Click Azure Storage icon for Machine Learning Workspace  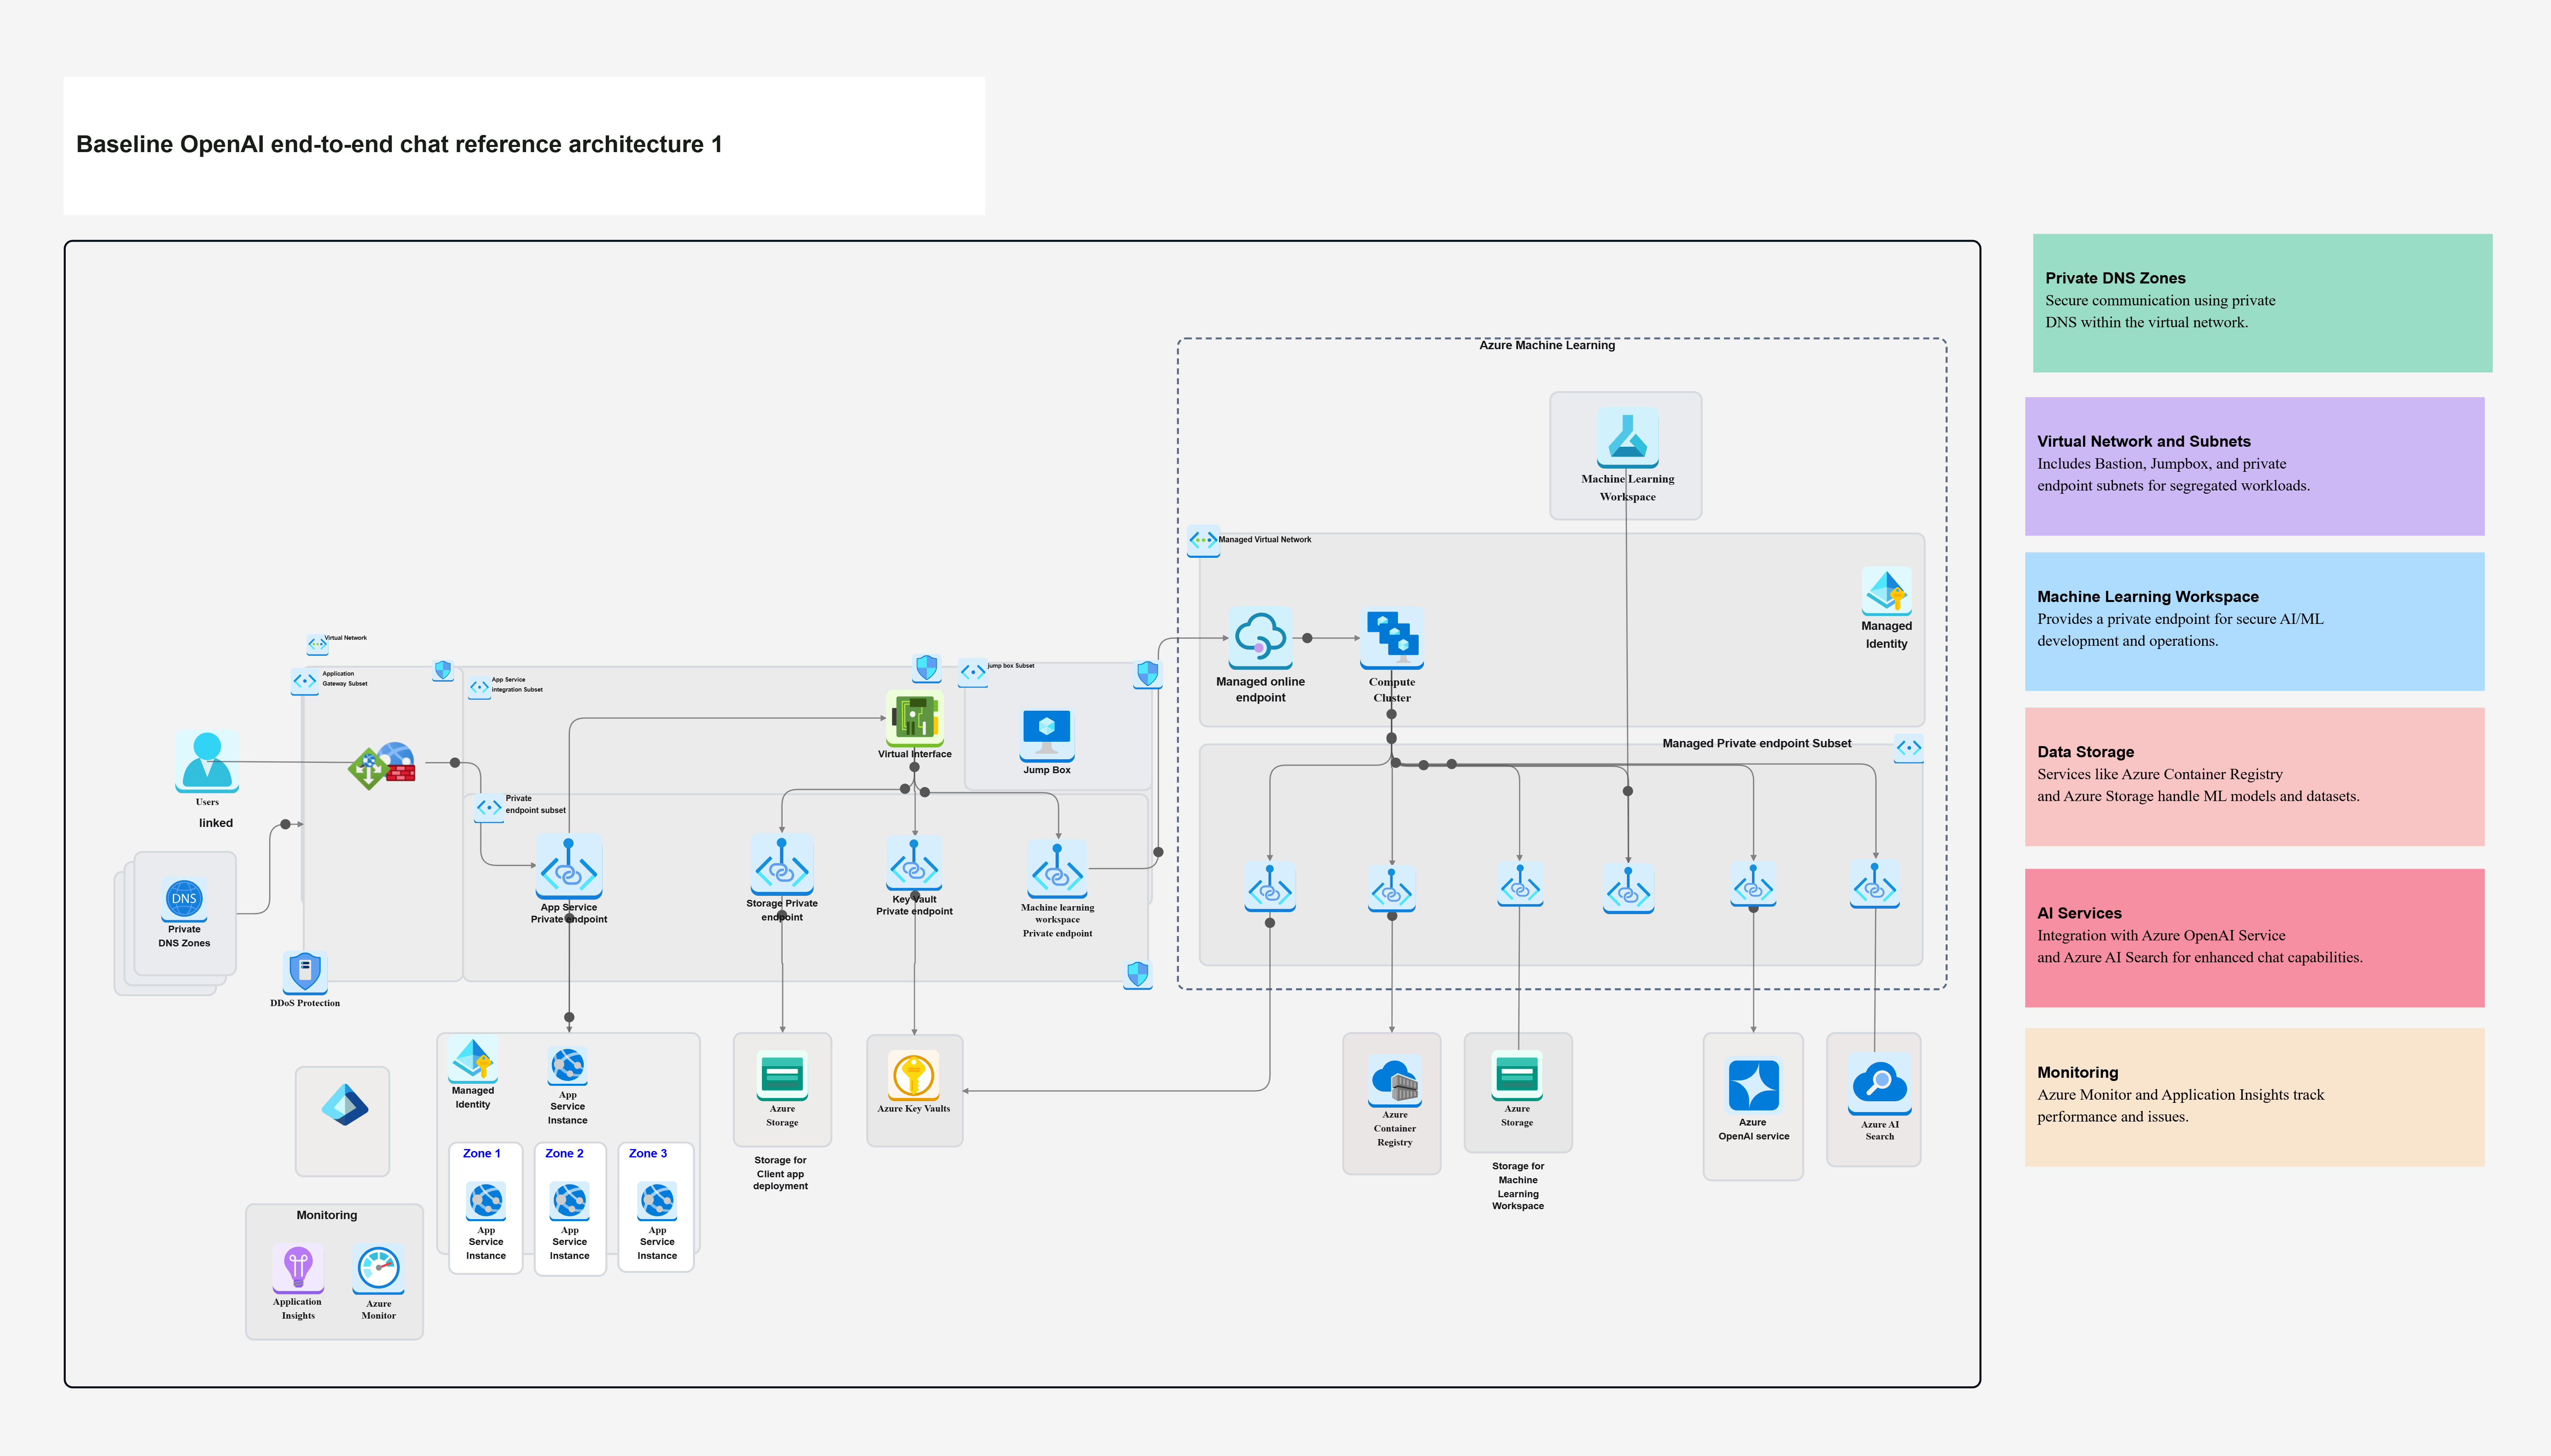click(x=1517, y=1076)
